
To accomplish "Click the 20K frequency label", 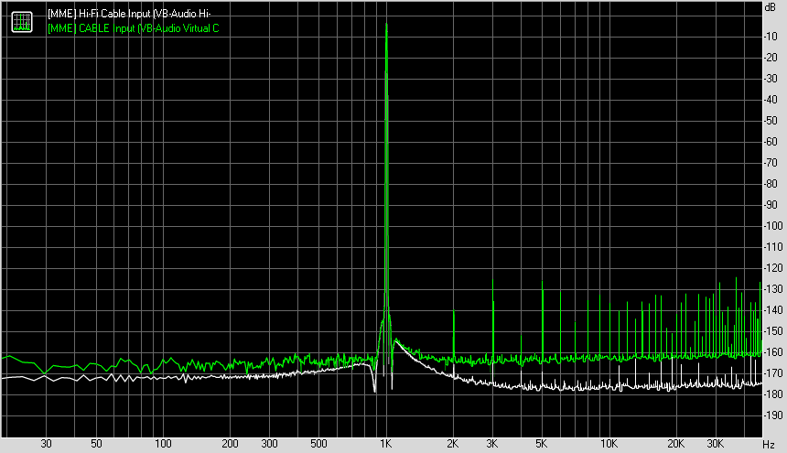I will [676, 444].
